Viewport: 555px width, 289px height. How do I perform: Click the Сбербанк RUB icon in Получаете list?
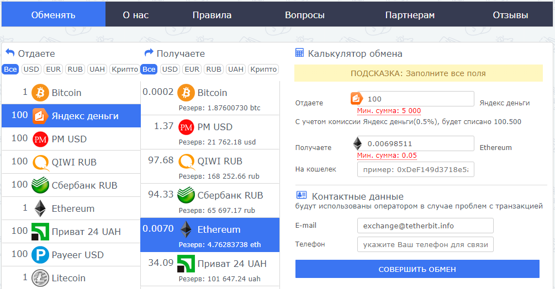(186, 195)
